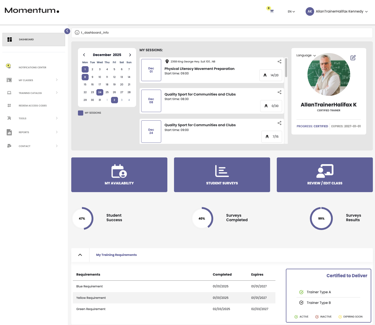Image resolution: width=375 pixels, height=325 pixels.
Task: Switch to the Training Catalog section
Action: (30, 93)
